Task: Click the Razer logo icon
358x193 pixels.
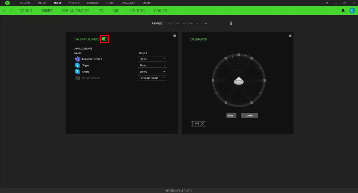Action: (x=7, y=3)
